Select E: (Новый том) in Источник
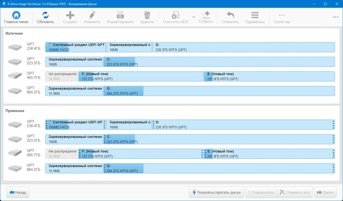This screenshot has width=343, height=201. [269, 76]
